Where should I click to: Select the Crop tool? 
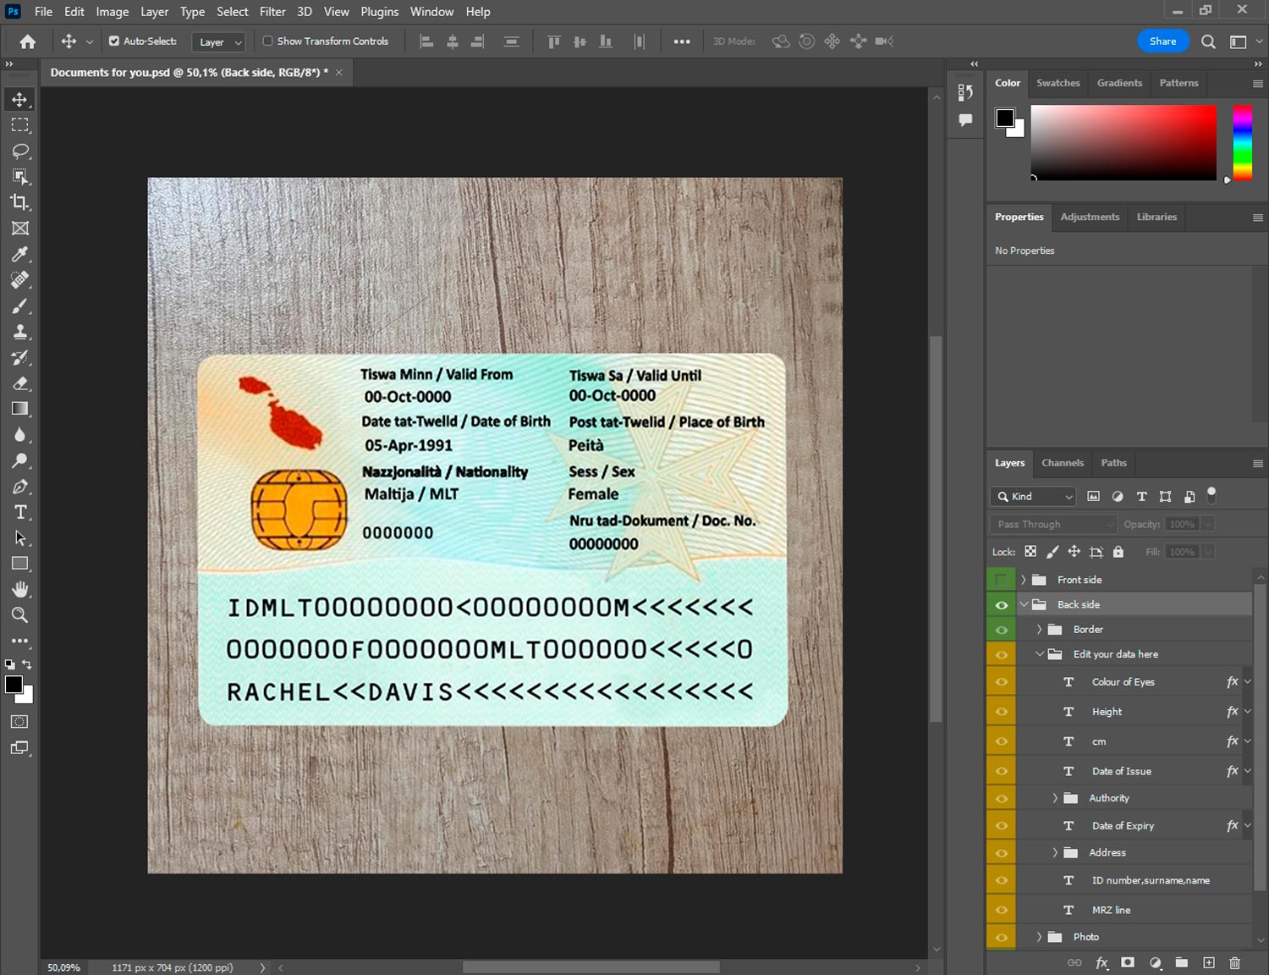click(x=20, y=202)
